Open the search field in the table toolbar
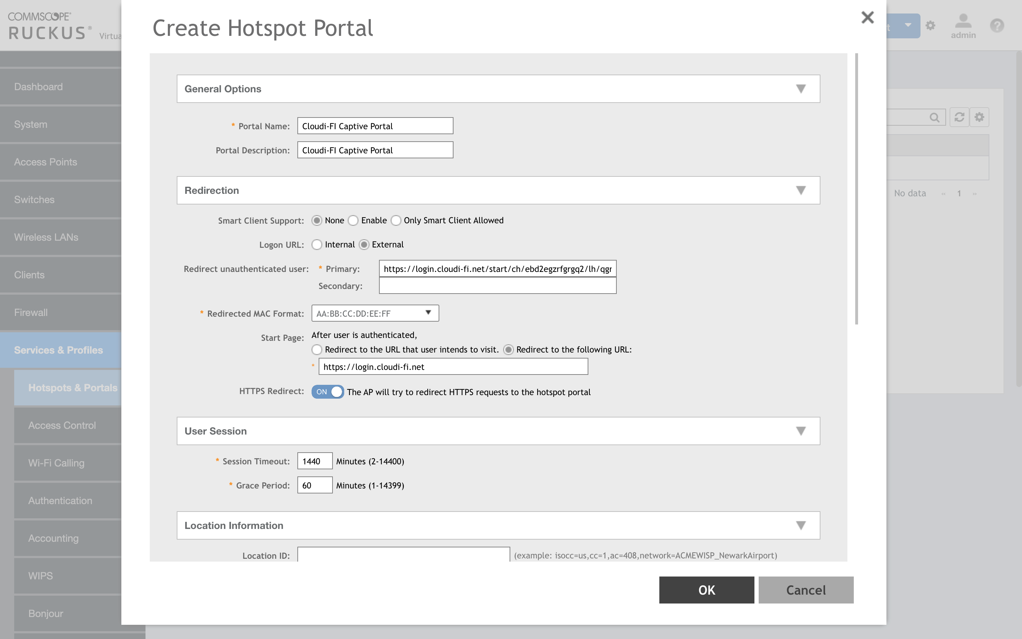1022x639 pixels. coord(935,117)
